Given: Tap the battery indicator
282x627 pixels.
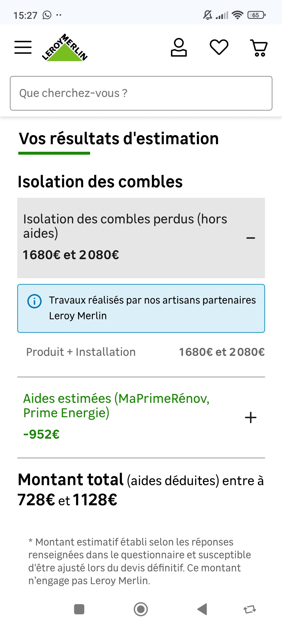Looking at the screenshot, I should tap(256, 15).
